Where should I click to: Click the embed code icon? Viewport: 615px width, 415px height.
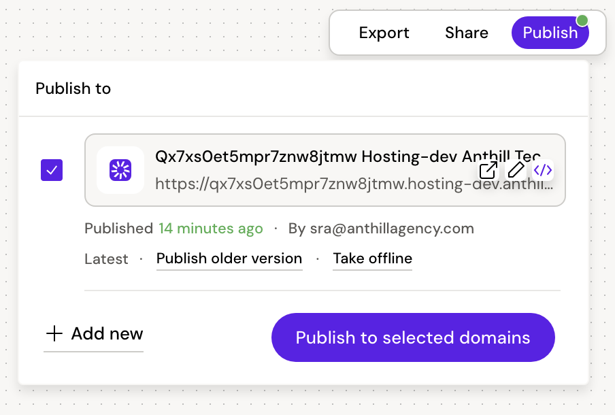542,170
